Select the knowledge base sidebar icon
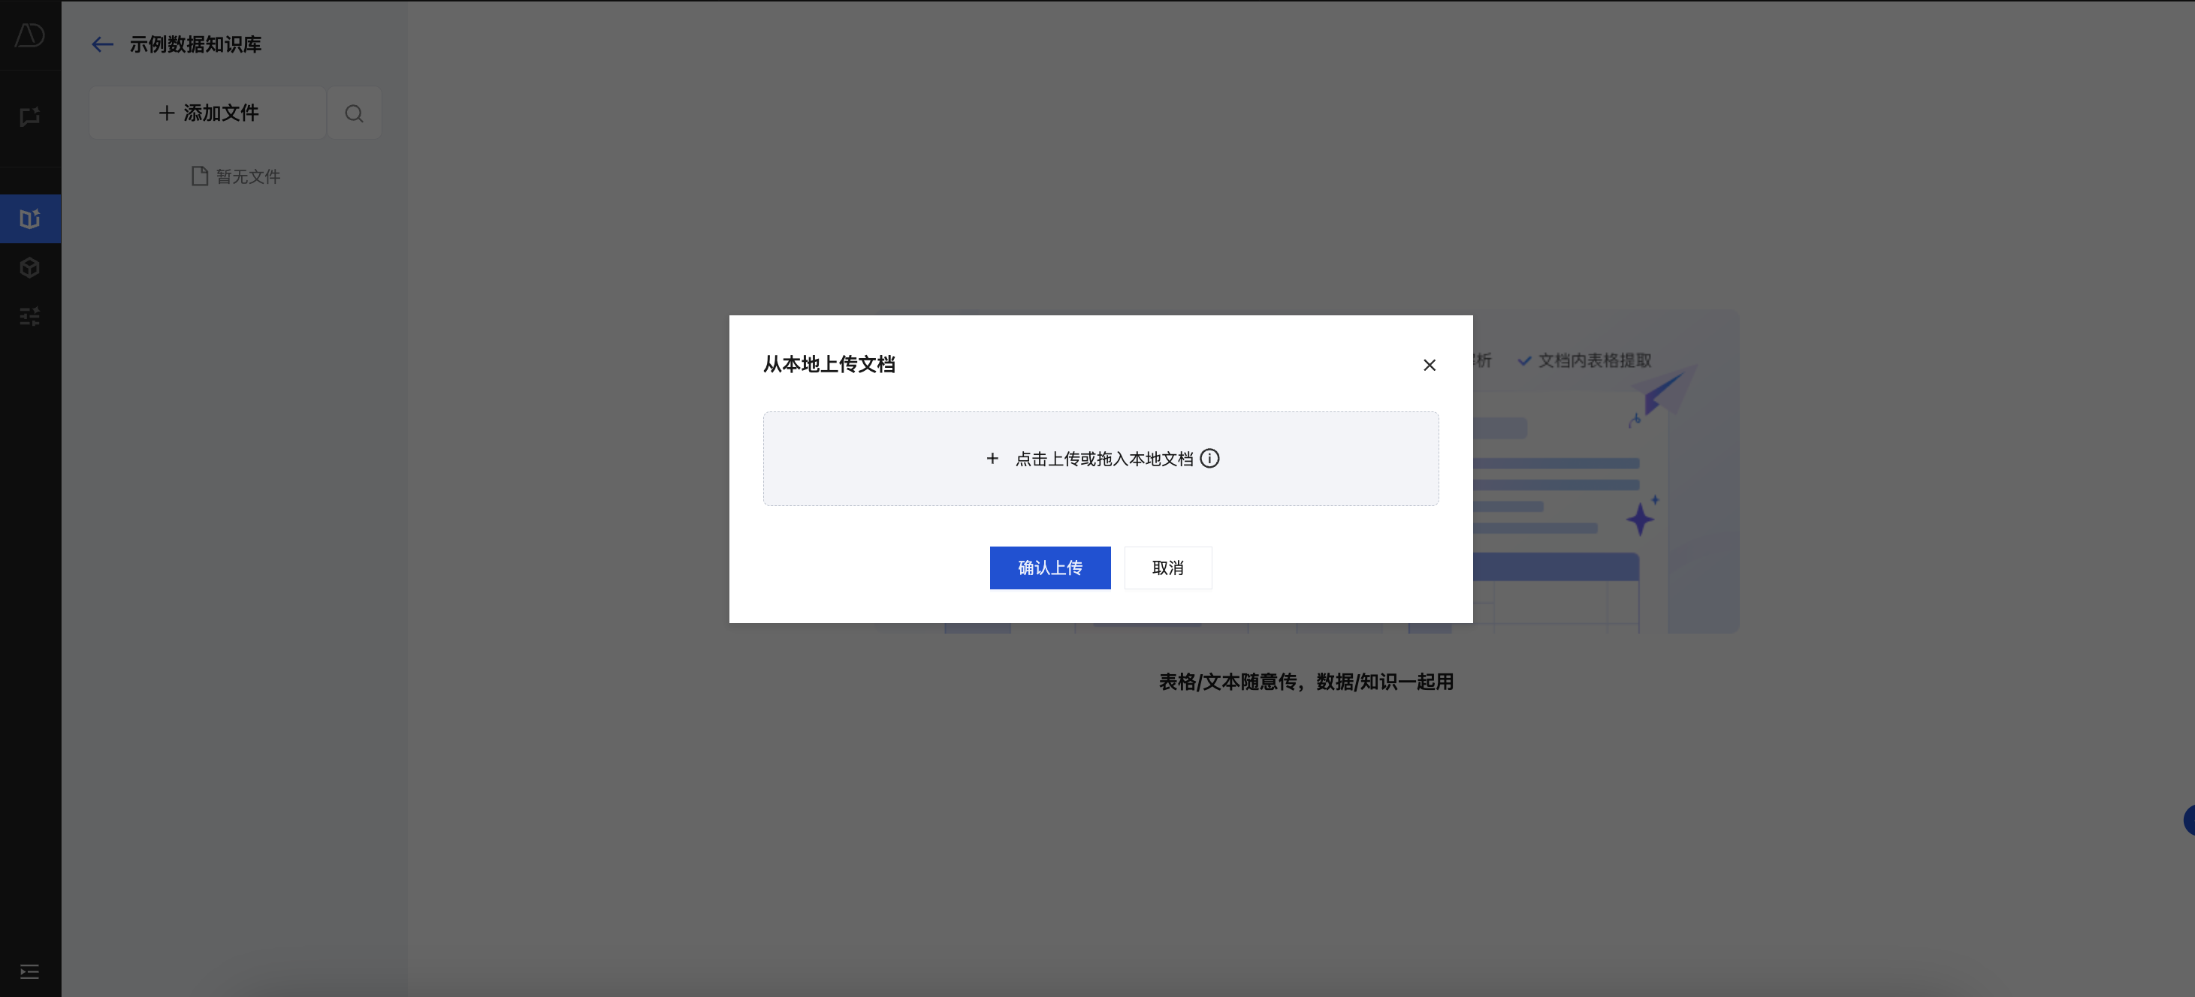Screen dimensions: 2195x997 (30, 218)
